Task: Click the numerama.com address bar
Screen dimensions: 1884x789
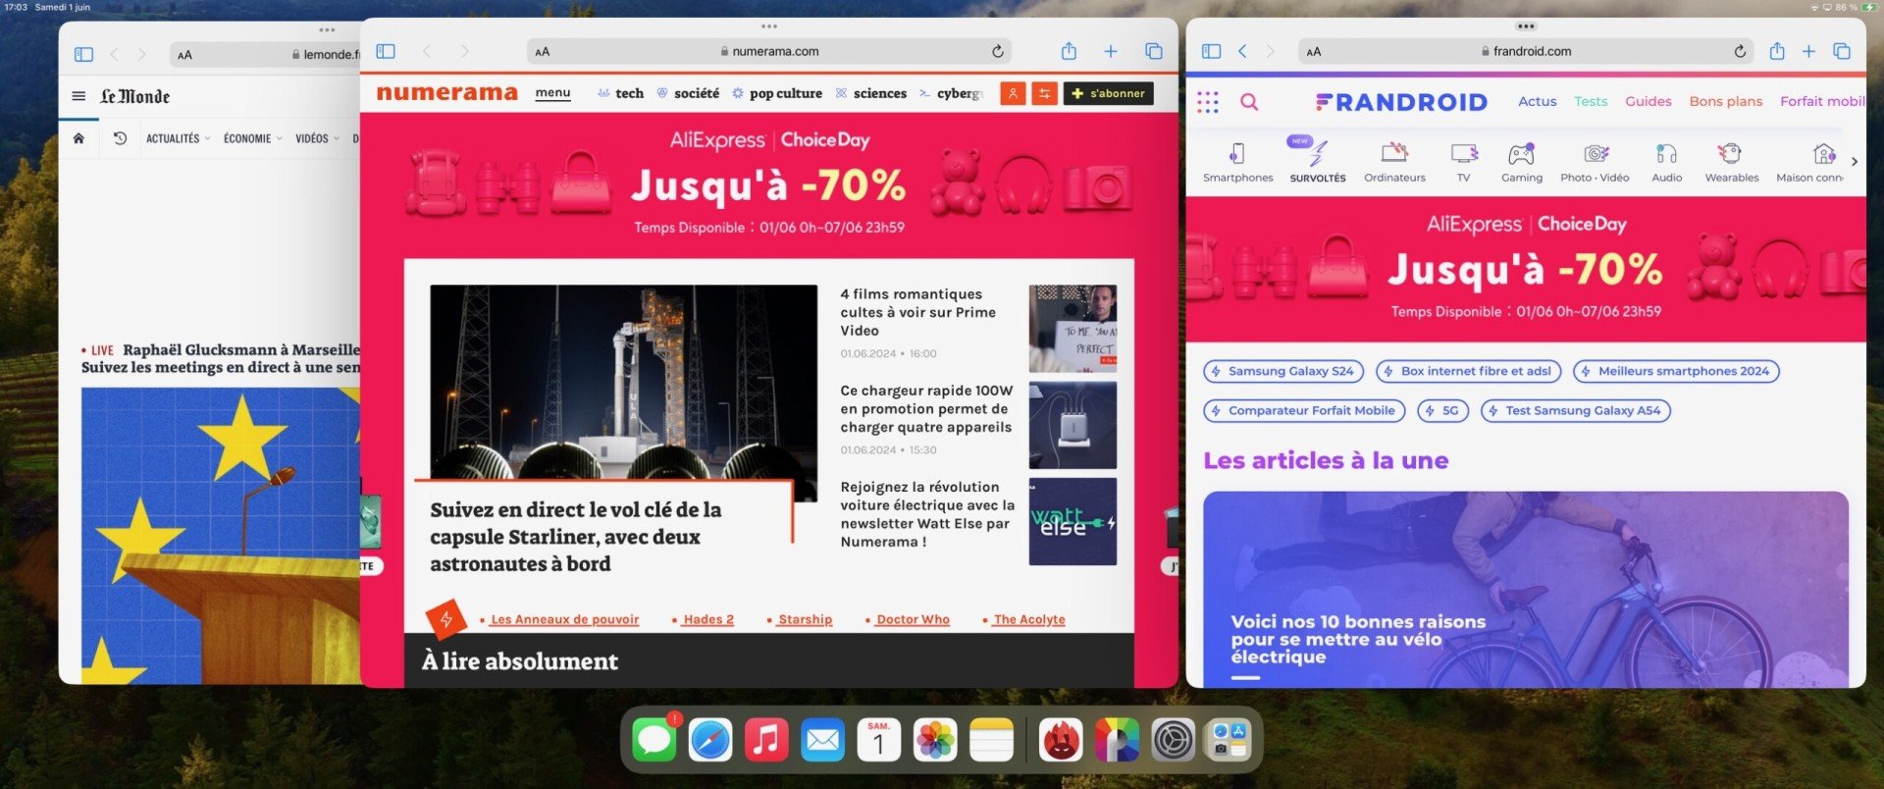Action: coord(769,51)
